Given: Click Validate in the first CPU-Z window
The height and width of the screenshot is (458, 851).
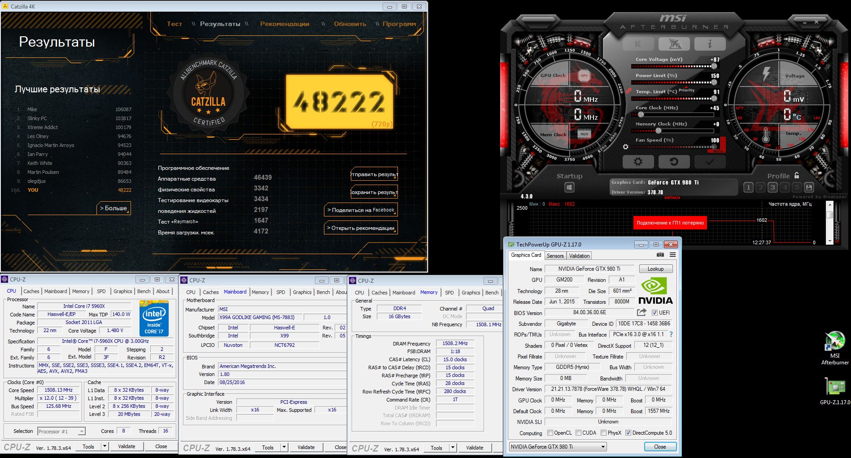Looking at the screenshot, I should pos(127,446).
